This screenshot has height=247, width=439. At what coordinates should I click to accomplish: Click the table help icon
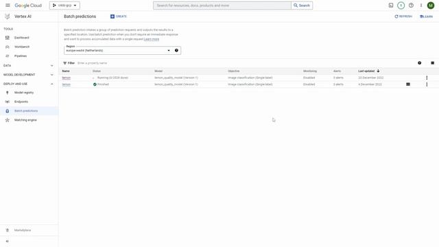[x=419, y=63]
